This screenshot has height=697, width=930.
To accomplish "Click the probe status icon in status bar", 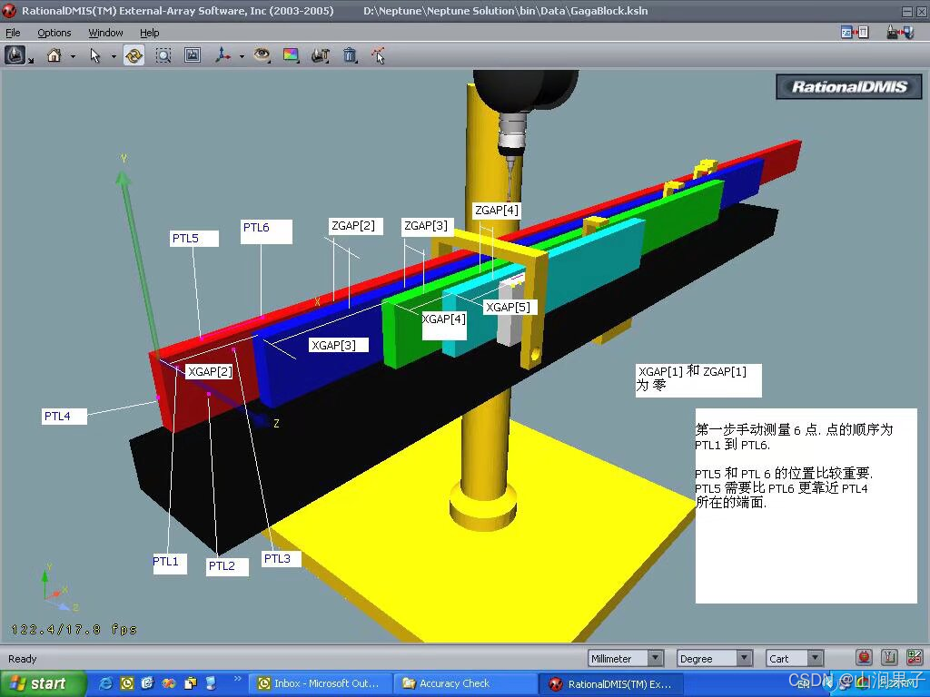I will point(889,657).
